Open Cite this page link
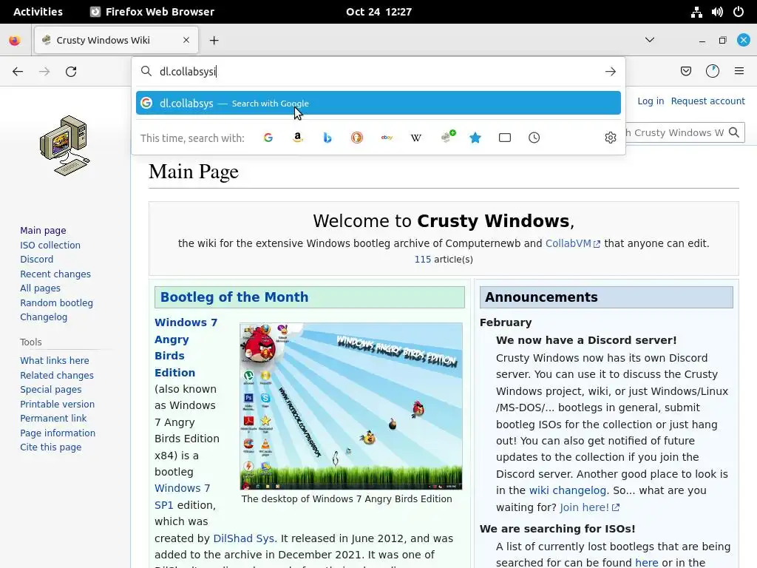The height and width of the screenshot is (568, 757). coord(51,447)
